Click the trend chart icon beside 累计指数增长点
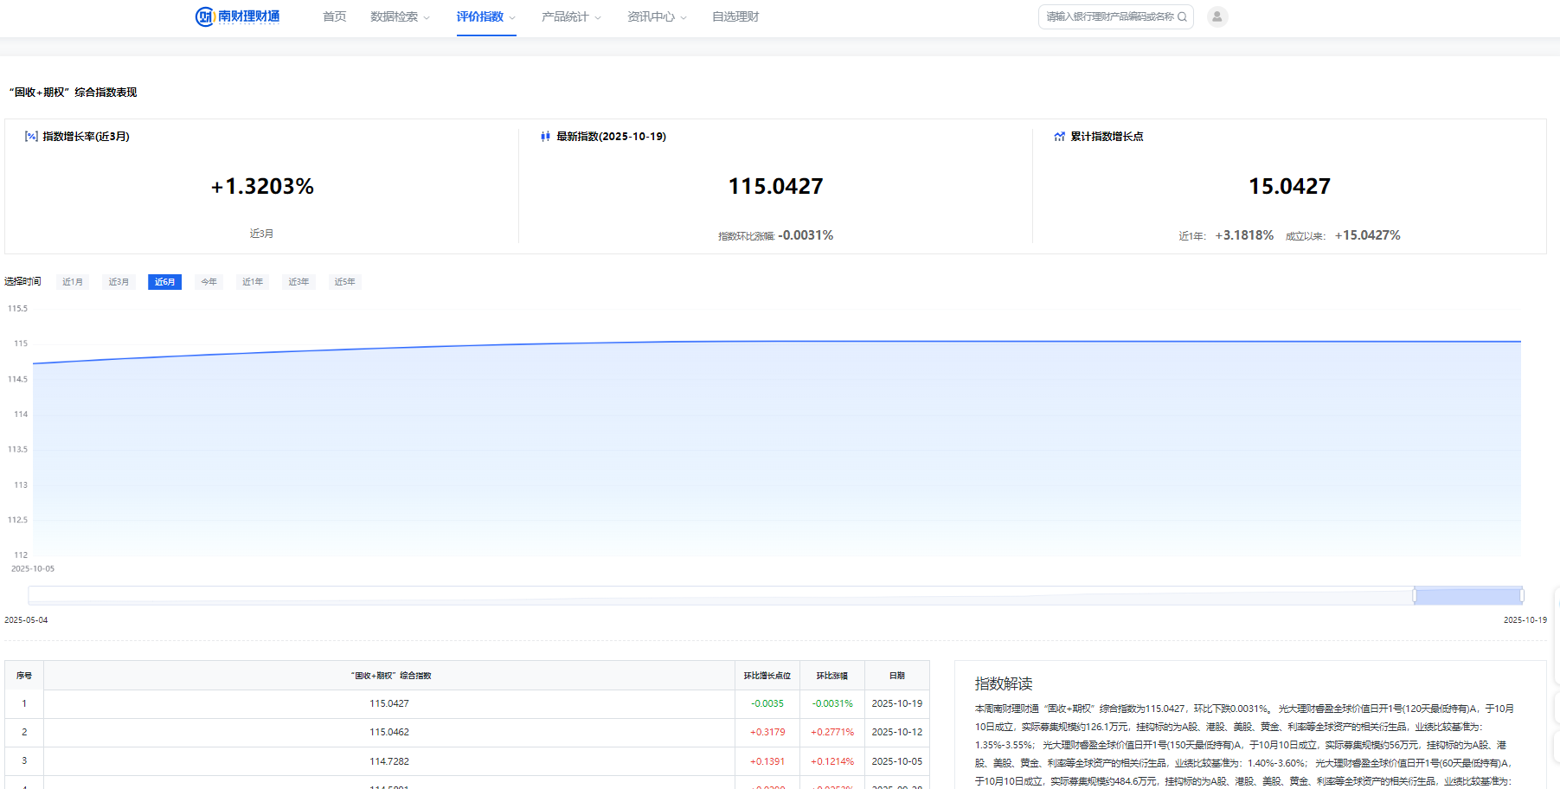This screenshot has width=1560, height=789. pos(1059,137)
